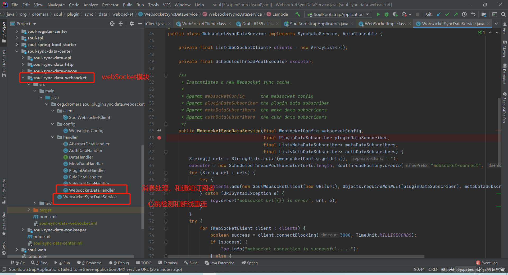508x275 pixels.
Task: Toggle code fold at line 73
Action: [x=166, y=228]
